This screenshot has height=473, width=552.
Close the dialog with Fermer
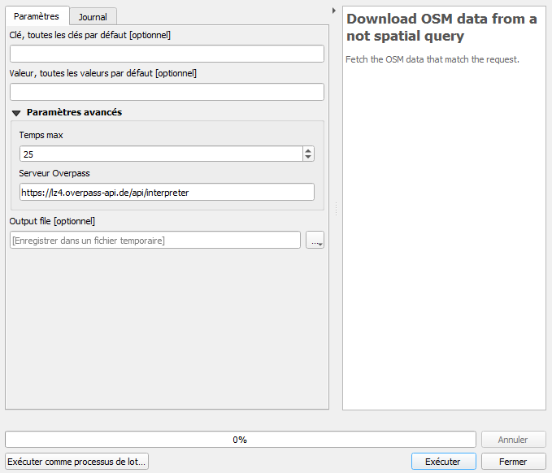513,462
